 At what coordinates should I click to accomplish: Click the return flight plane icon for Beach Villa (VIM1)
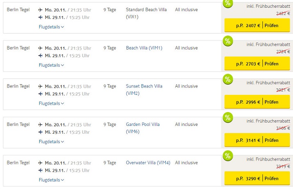[x=40, y=56]
